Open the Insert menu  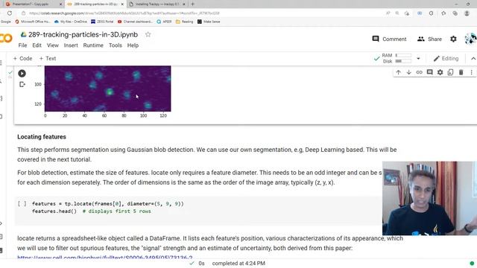point(71,45)
